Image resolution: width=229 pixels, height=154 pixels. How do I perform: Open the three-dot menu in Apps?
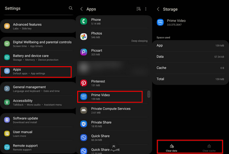146,9
